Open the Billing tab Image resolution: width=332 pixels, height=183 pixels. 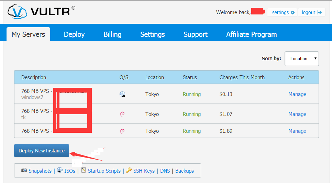tap(112, 34)
